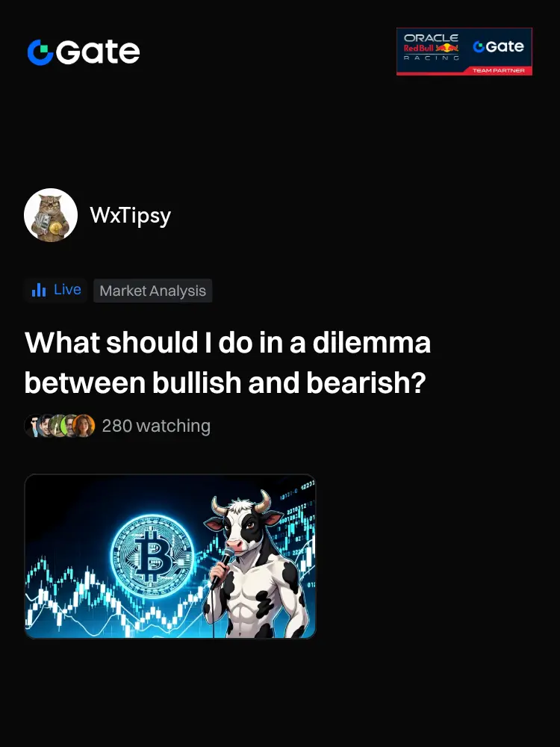Click the green-background viewer avatar
Image resolution: width=560 pixels, height=747 pixels.
[x=68, y=426]
